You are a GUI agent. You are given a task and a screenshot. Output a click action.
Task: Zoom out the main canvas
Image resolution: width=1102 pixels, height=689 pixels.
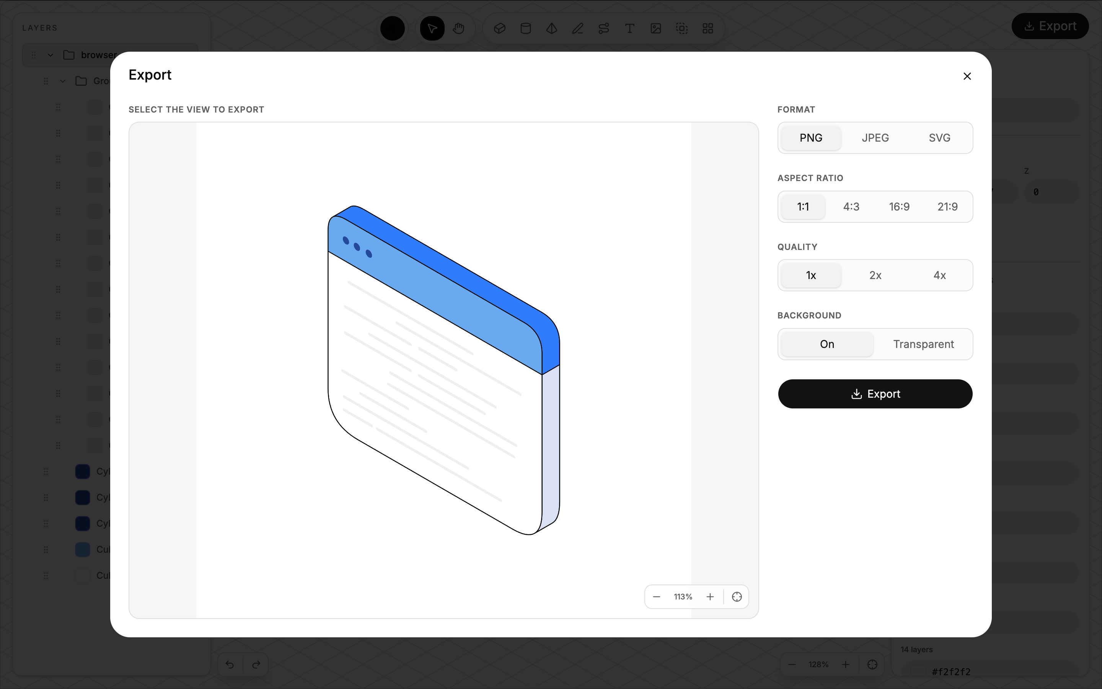coord(792,665)
